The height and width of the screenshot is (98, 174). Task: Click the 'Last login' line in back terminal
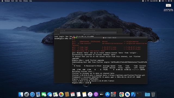point(74,36)
